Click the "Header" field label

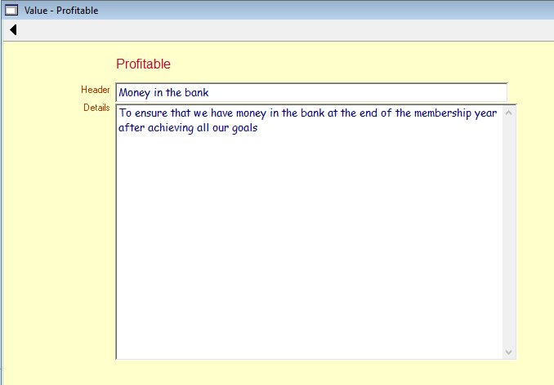click(x=95, y=90)
